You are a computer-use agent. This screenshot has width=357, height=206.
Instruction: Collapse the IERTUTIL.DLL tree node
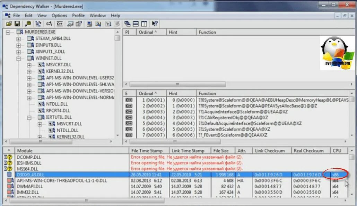[x=29, y=118]
